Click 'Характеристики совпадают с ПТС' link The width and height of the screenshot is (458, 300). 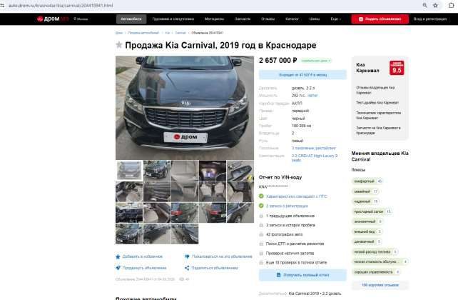click(x=297, y=196)
